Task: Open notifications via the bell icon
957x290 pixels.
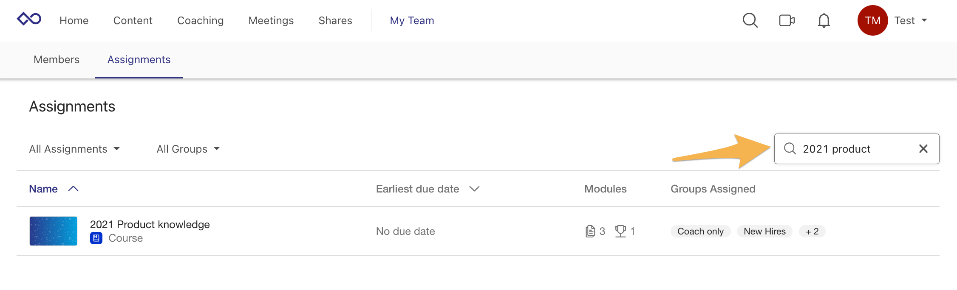Action: click(x=824, y=20)
